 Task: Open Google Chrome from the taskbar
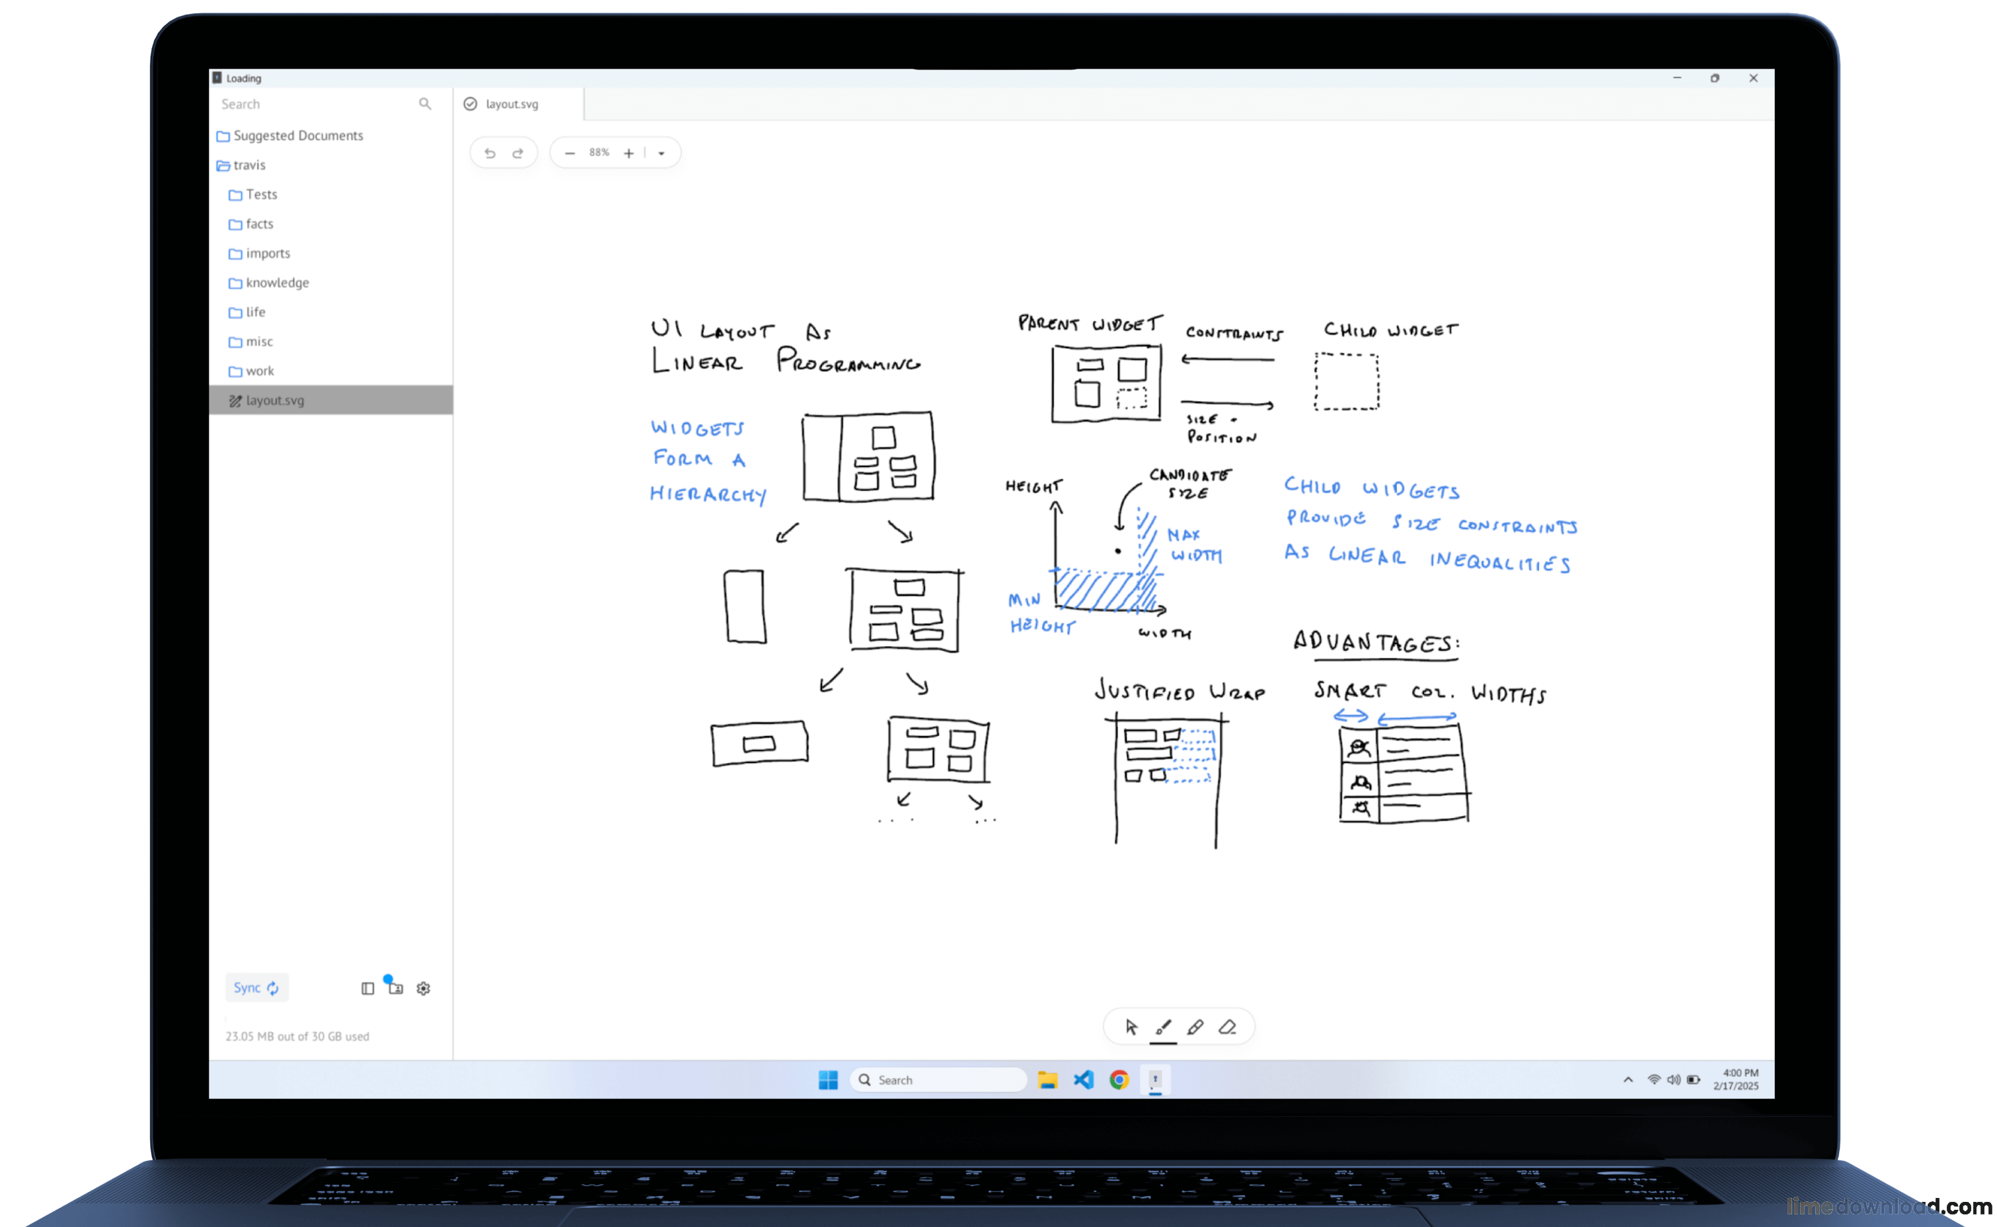tap(1120, 1079)
